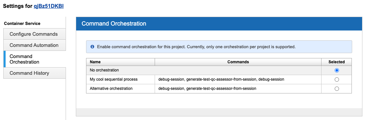Screen dimensions: 368x120
Task: Open the qjBz51DKBI project link
Action: 48,6
